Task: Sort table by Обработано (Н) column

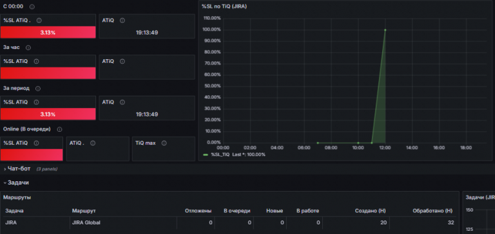Action: [x=433, y=211]
